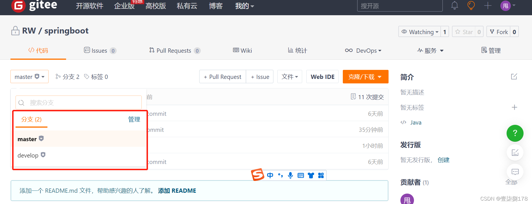Click the green help question mark button

[515, 133]
